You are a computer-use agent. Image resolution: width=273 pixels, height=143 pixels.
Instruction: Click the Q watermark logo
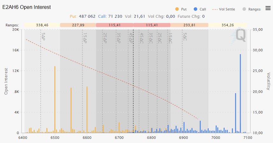[240, 36]
